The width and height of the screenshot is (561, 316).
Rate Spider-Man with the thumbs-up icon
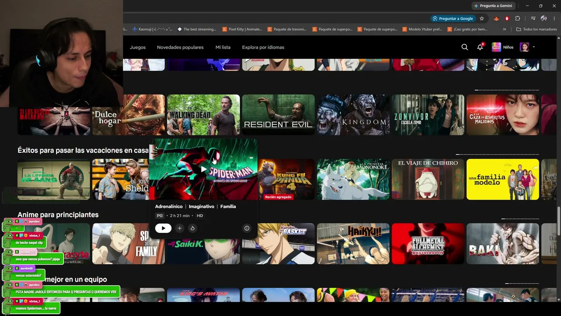(x=192, y=228)
